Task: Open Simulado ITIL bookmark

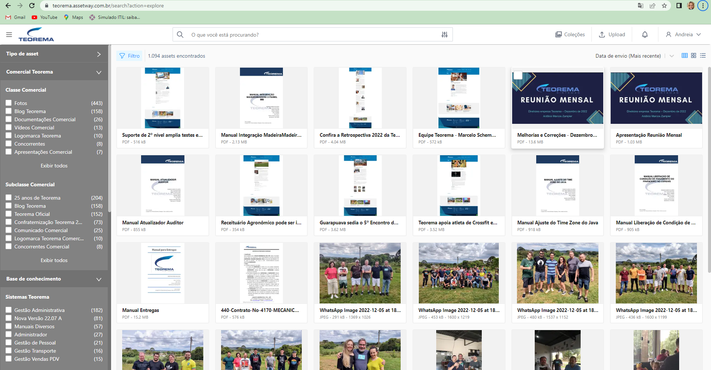Action: tap(115, 17)
